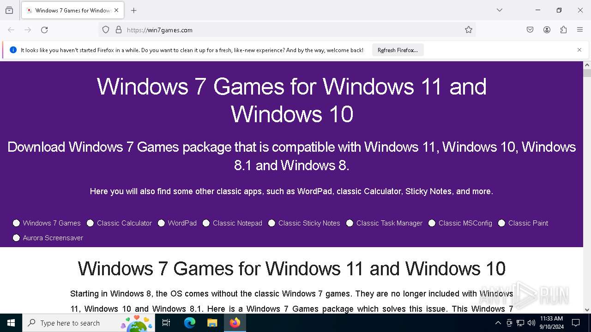
Task: View site security info via the padlock icon
Action: tap(119, 30)
